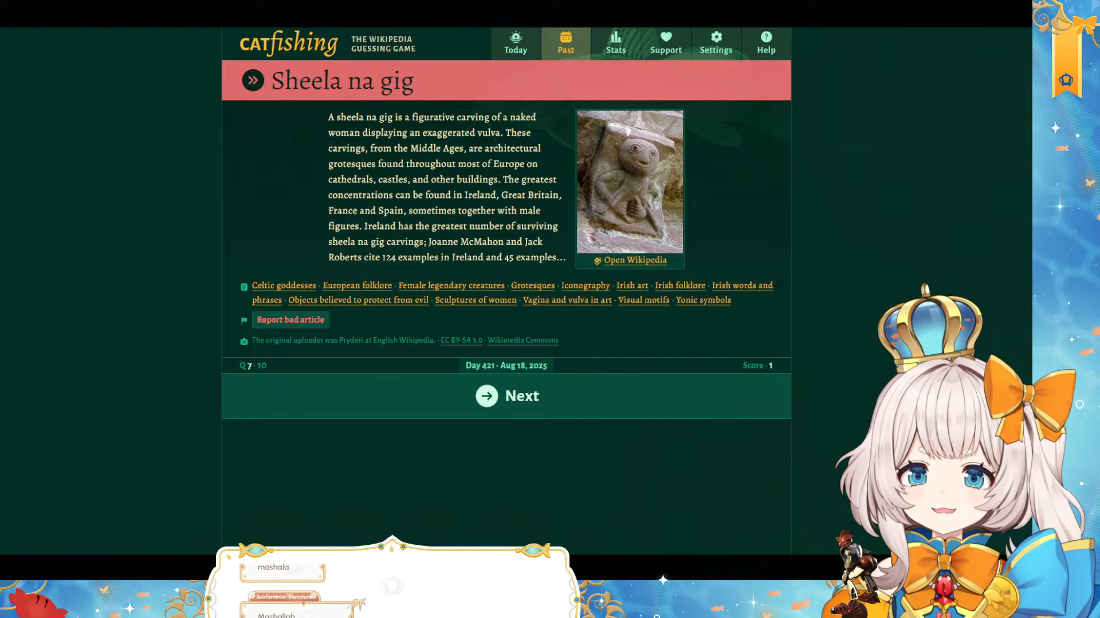Open the Wikimedia Commons link
This screenshot has width=1100, height=618.
coord(522,340)
